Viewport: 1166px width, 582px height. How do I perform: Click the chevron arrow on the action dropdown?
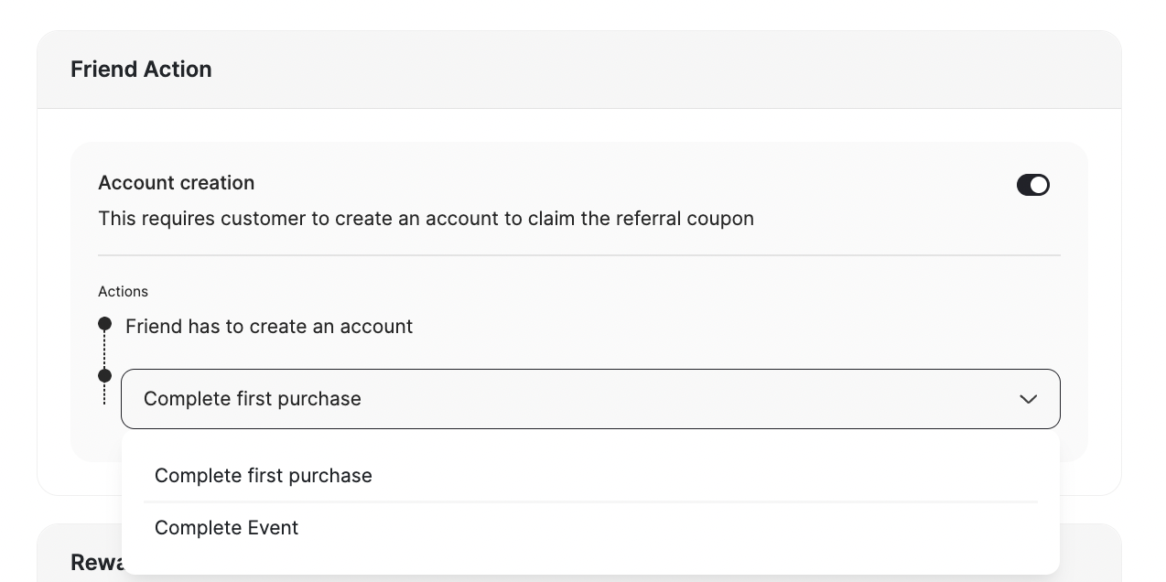[1028, 399]
